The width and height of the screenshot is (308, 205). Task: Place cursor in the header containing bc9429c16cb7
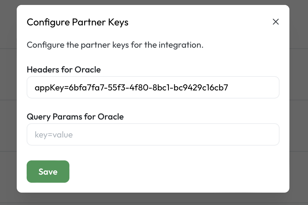(153, 87)
